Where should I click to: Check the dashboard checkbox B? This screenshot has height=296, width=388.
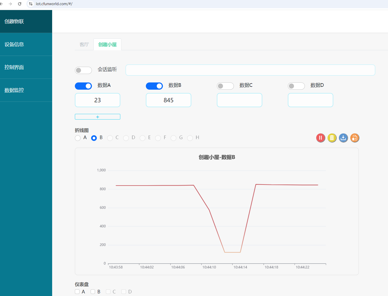pos(93,292)
